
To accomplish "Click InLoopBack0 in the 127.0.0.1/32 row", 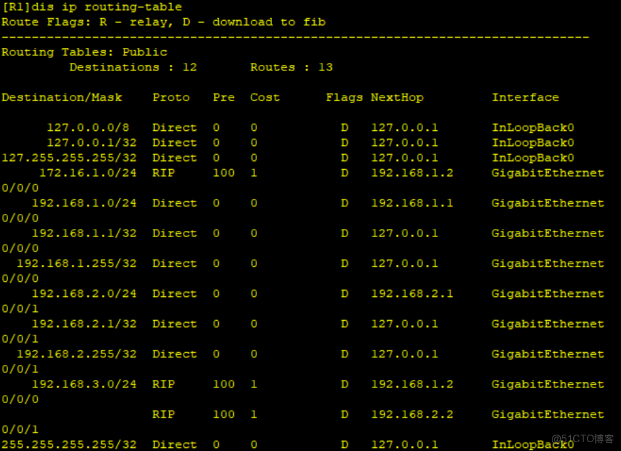I will click(533, 143).
